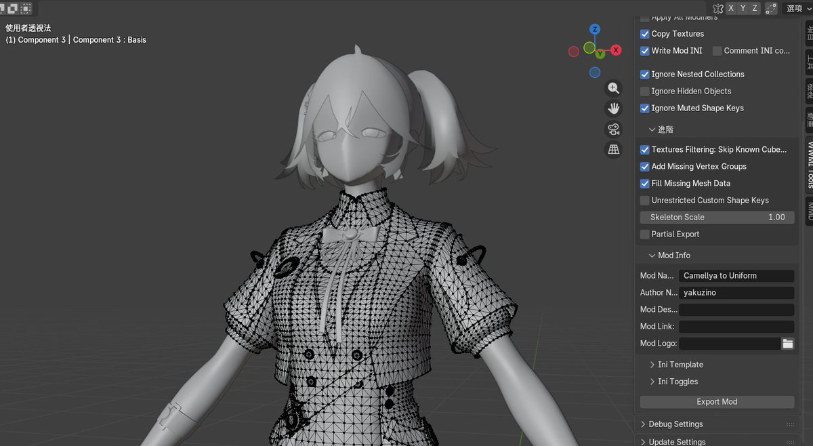The width and height of the screenshot is (813, 446).
Task: Enable Partial Export checkbox
Action: point(644,235)
